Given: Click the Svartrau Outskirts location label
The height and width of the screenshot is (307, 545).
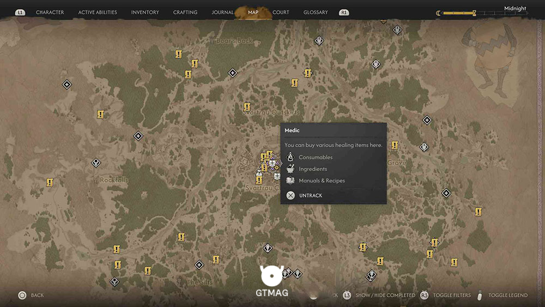Looking at the screenshot, I should (x=271, y=112).
